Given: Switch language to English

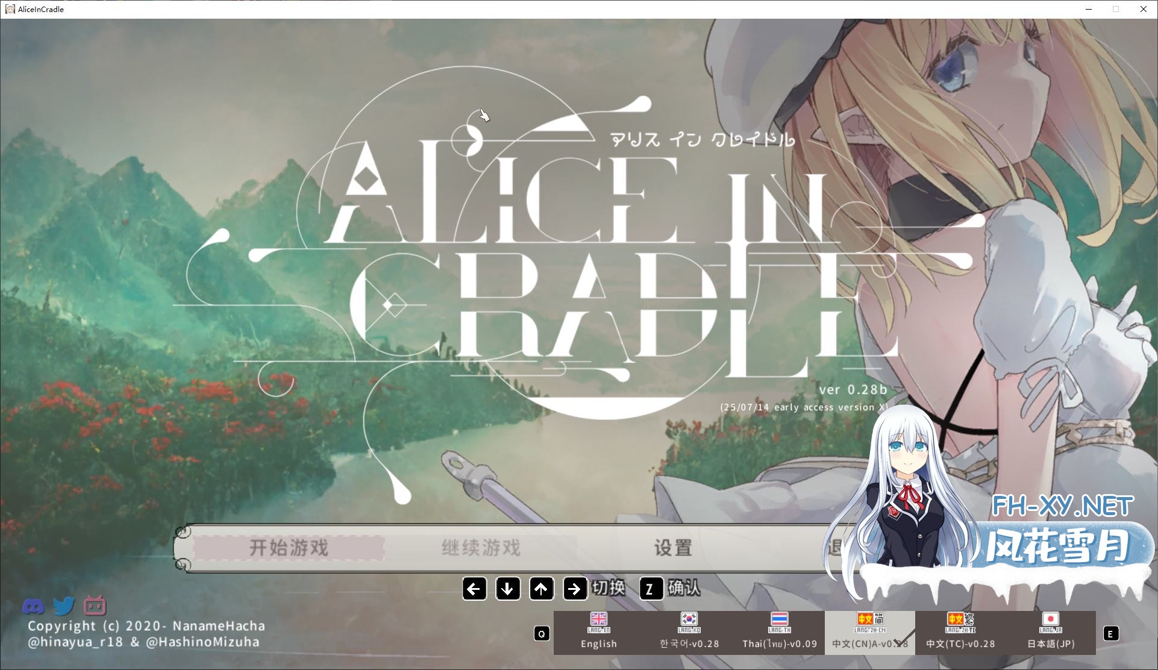Looking at the screenshot, I should 599,633.
